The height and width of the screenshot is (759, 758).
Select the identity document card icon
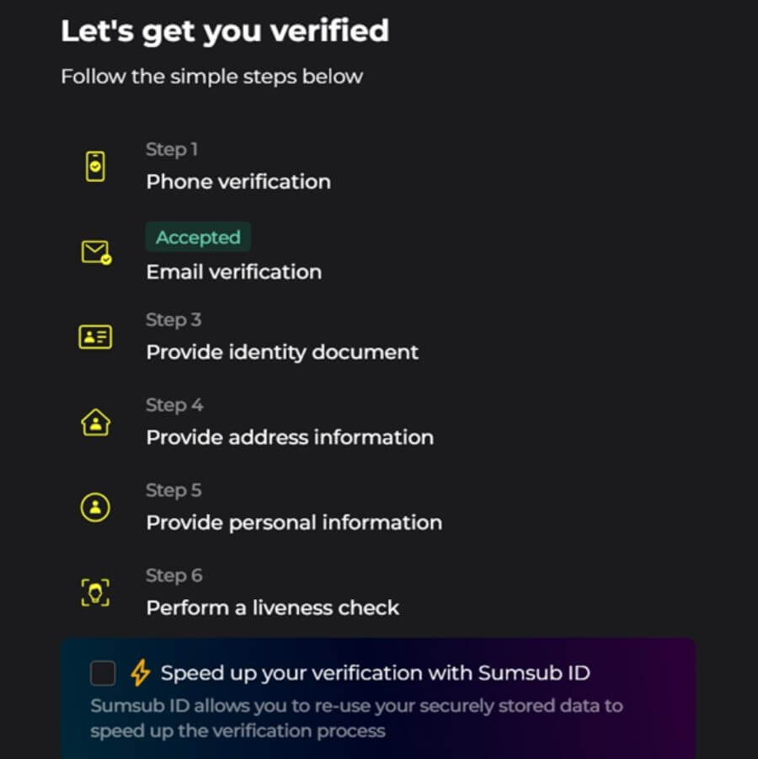coord(95,336)
